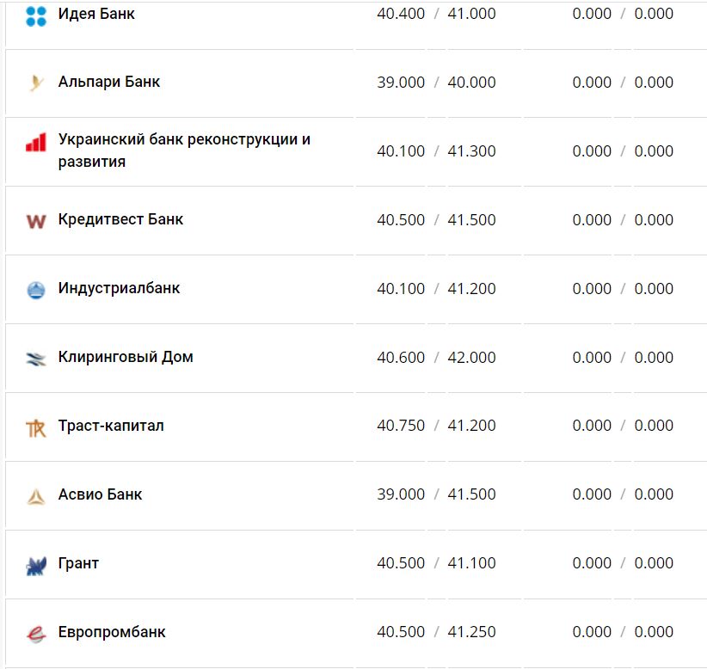Open the Европромбанк link

coord(112,632)
